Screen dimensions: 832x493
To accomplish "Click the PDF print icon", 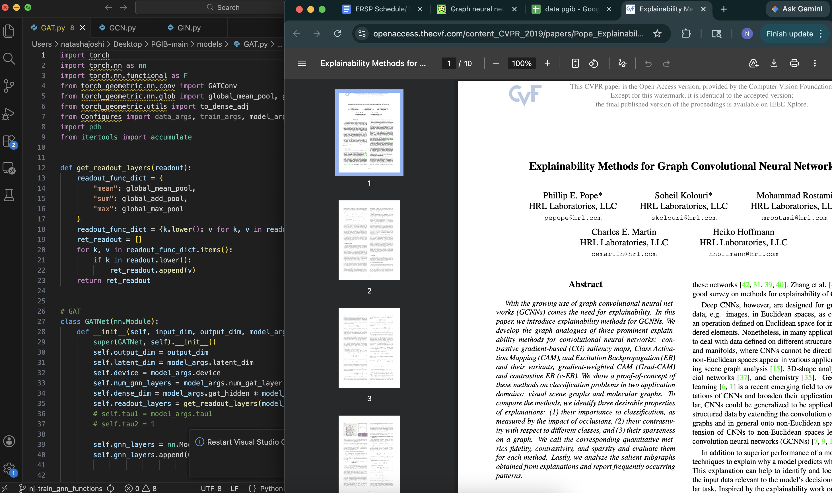I will (794, 63).
